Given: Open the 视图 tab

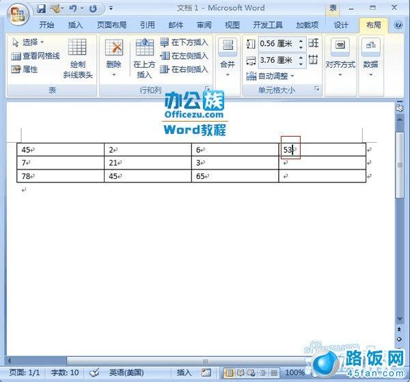Looking at the screenshot, I should [x=232, y=25].
